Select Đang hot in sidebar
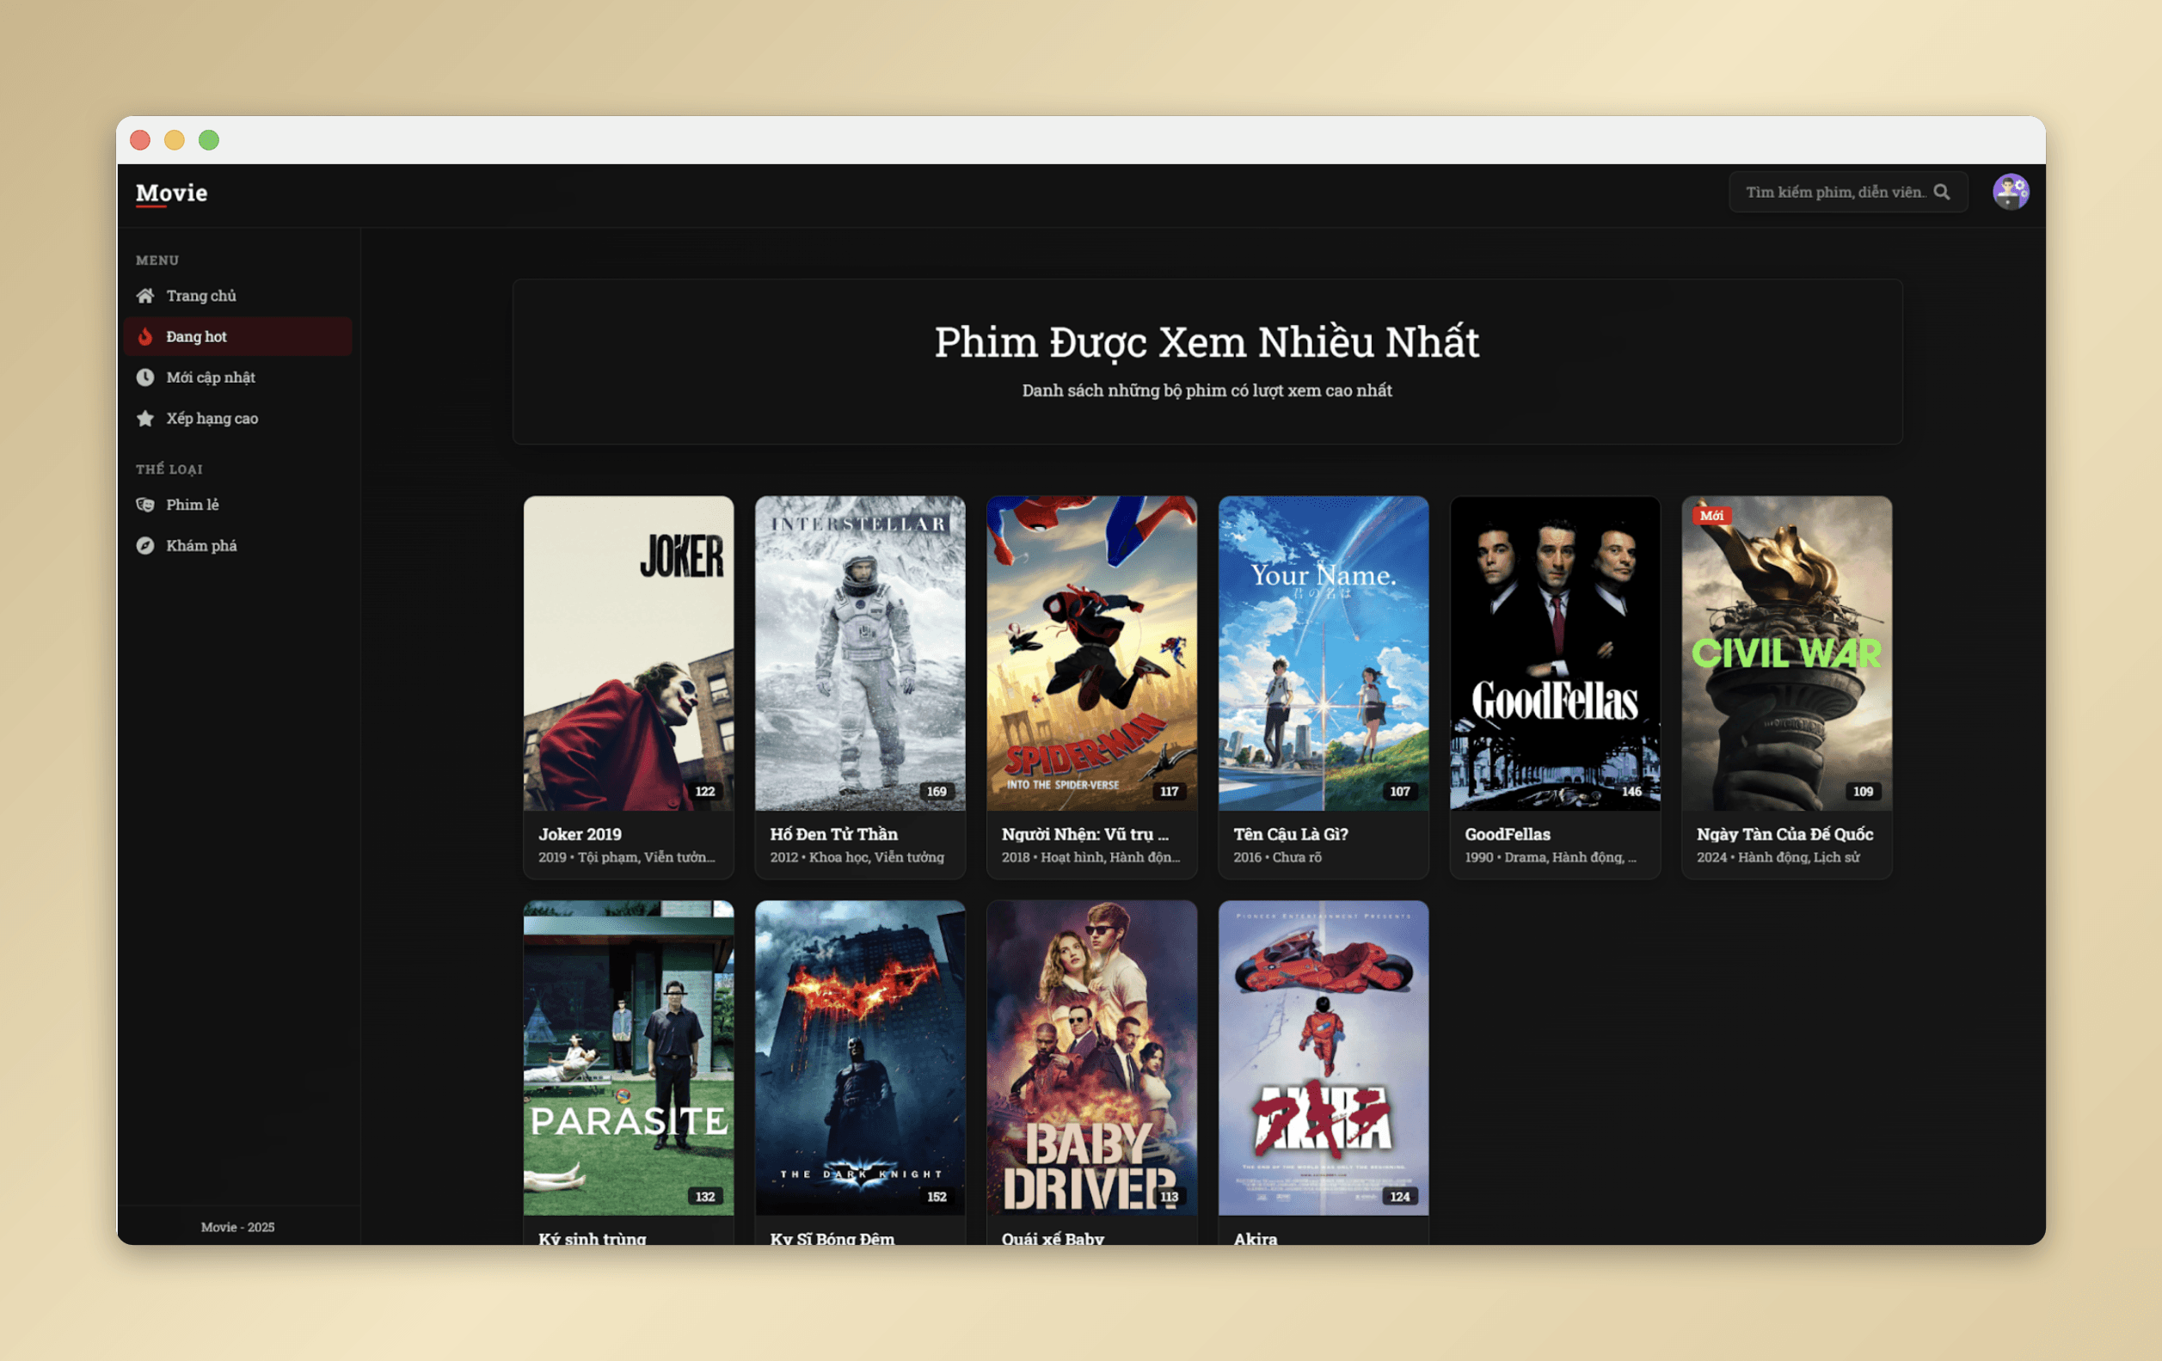The image size is (2162, 1361). pos(238,337)
